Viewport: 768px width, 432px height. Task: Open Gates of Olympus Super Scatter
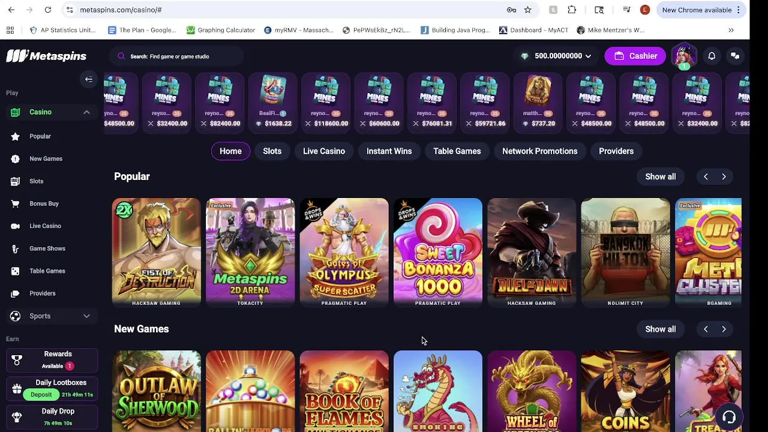(344, 253)
